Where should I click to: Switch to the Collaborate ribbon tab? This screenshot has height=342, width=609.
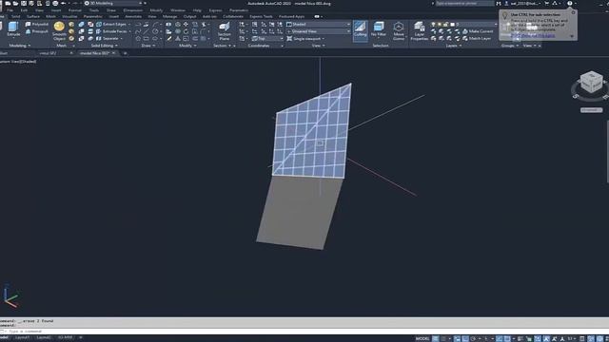tap(233, 17)
